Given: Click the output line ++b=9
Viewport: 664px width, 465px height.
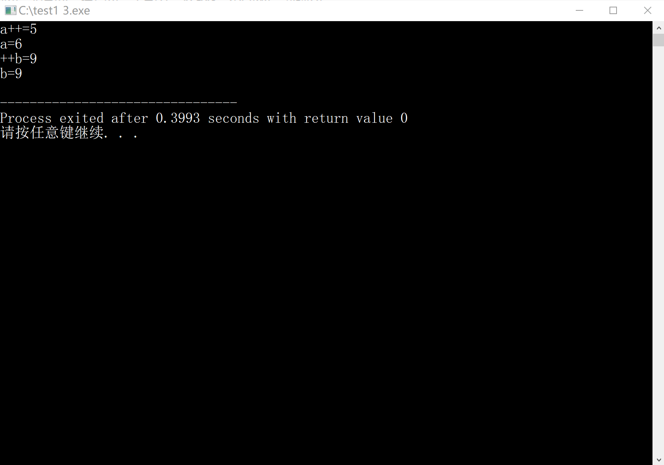Looking at the screenshot, I should coord(19,59).
